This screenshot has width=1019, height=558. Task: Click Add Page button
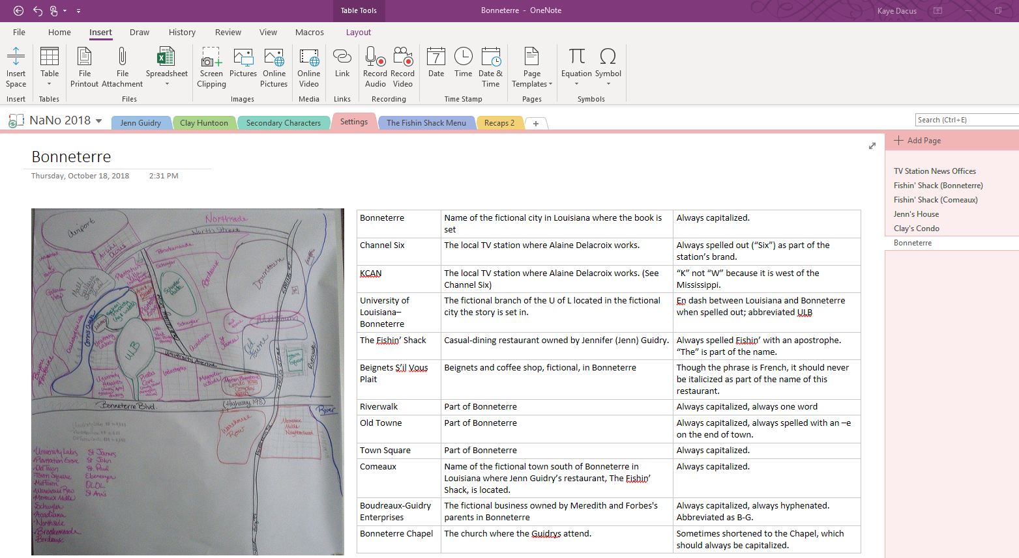coord(918,141)
